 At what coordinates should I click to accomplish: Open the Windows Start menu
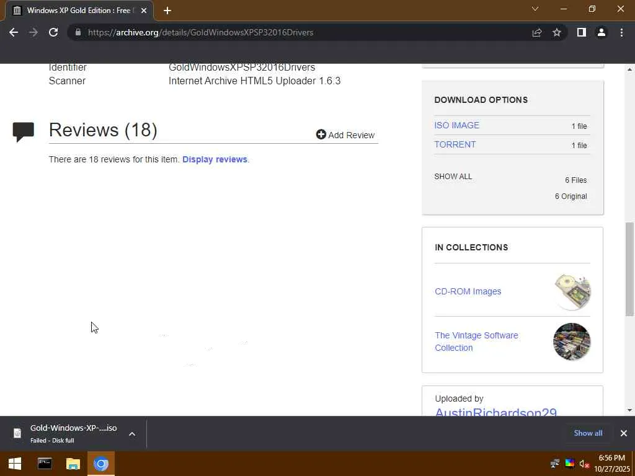(15, 464)
